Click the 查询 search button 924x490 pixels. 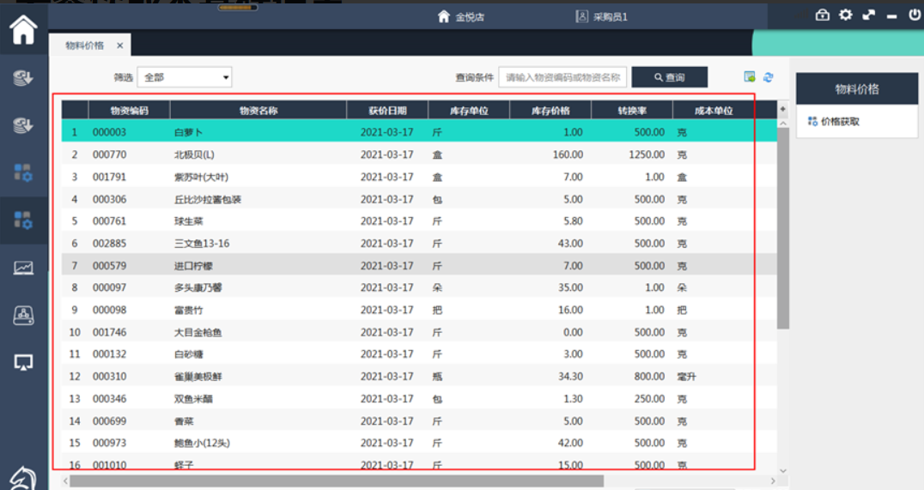click(x=670, y=77)
